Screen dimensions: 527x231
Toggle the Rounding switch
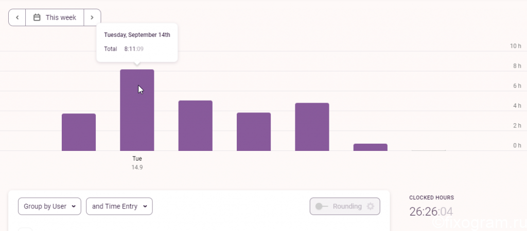(322, 206)
